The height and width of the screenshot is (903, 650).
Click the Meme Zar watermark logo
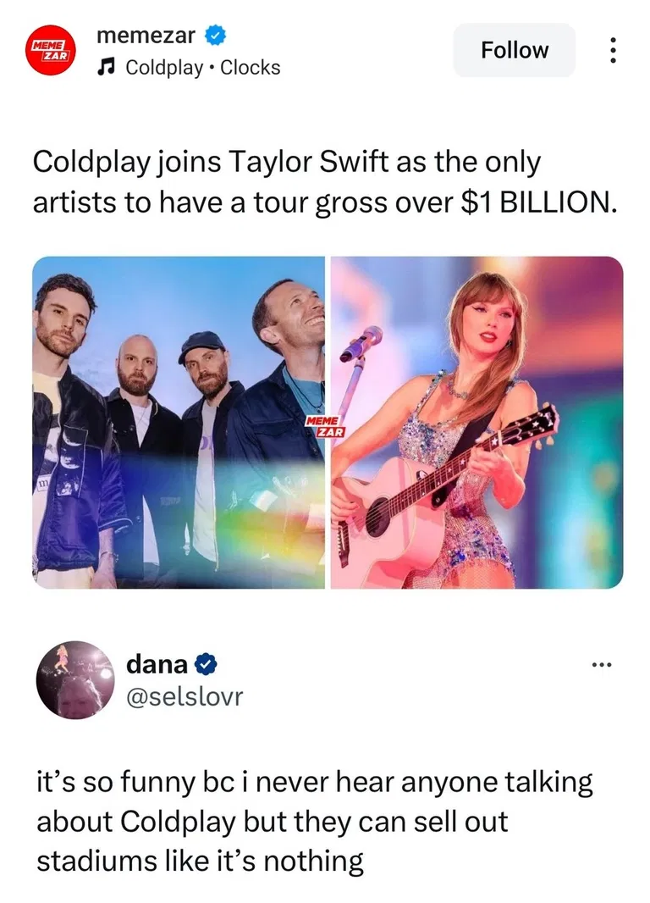[x=325, y=426]
